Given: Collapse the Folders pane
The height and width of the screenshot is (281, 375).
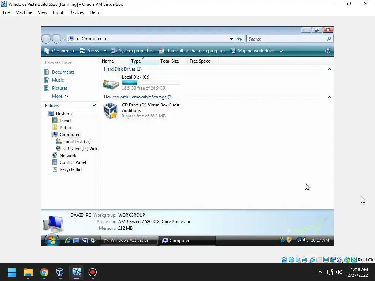Looking at the screenshot, I should pyautogui.click(x=94, y=105).
